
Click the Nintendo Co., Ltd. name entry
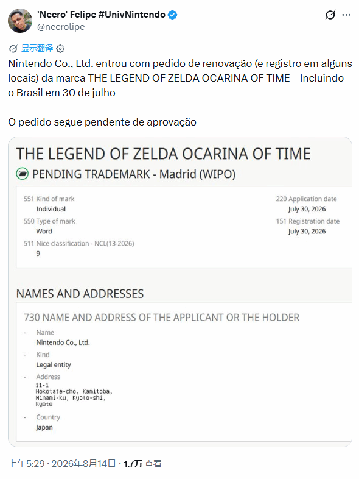(63, 342)
